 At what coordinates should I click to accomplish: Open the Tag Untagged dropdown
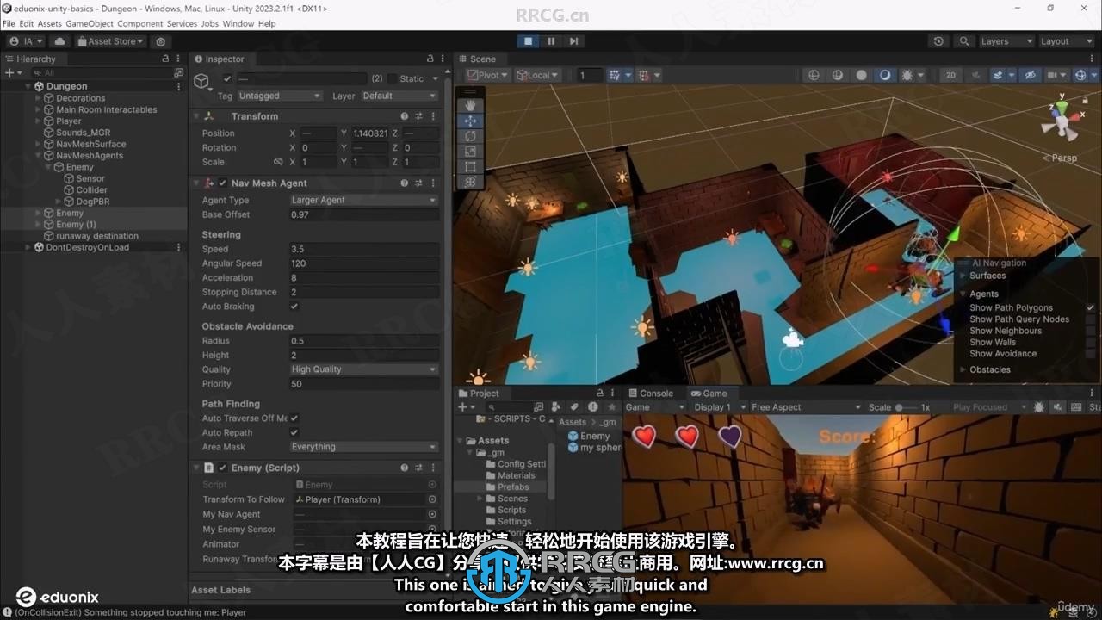(280, 96)
